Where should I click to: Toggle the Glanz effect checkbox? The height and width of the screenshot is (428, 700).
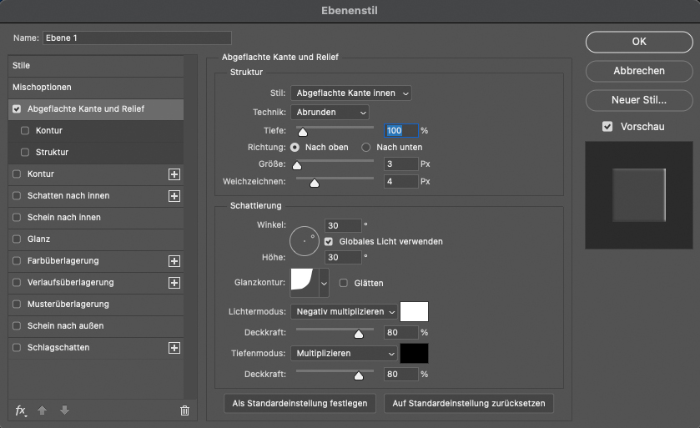[x=17, y=239]
